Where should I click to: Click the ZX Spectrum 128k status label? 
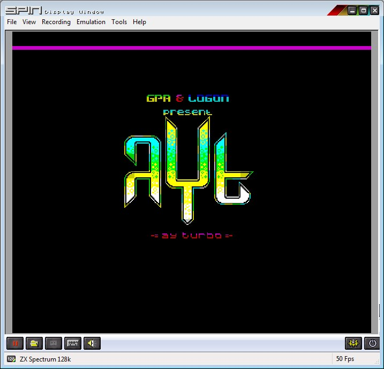point(45,359)
